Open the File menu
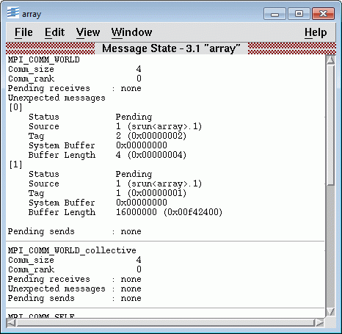 (x=23, y=32)
